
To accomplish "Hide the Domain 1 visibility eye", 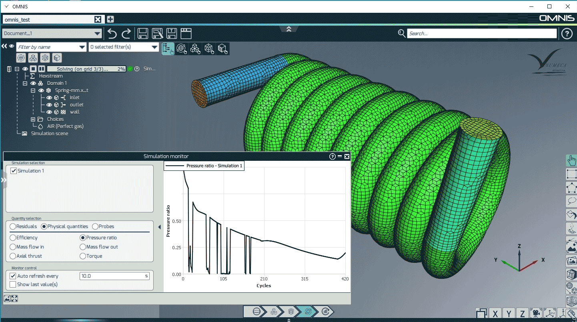I will coord(33,83).
